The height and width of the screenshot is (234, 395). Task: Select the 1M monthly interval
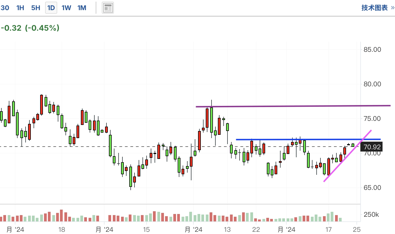(82, 8)
